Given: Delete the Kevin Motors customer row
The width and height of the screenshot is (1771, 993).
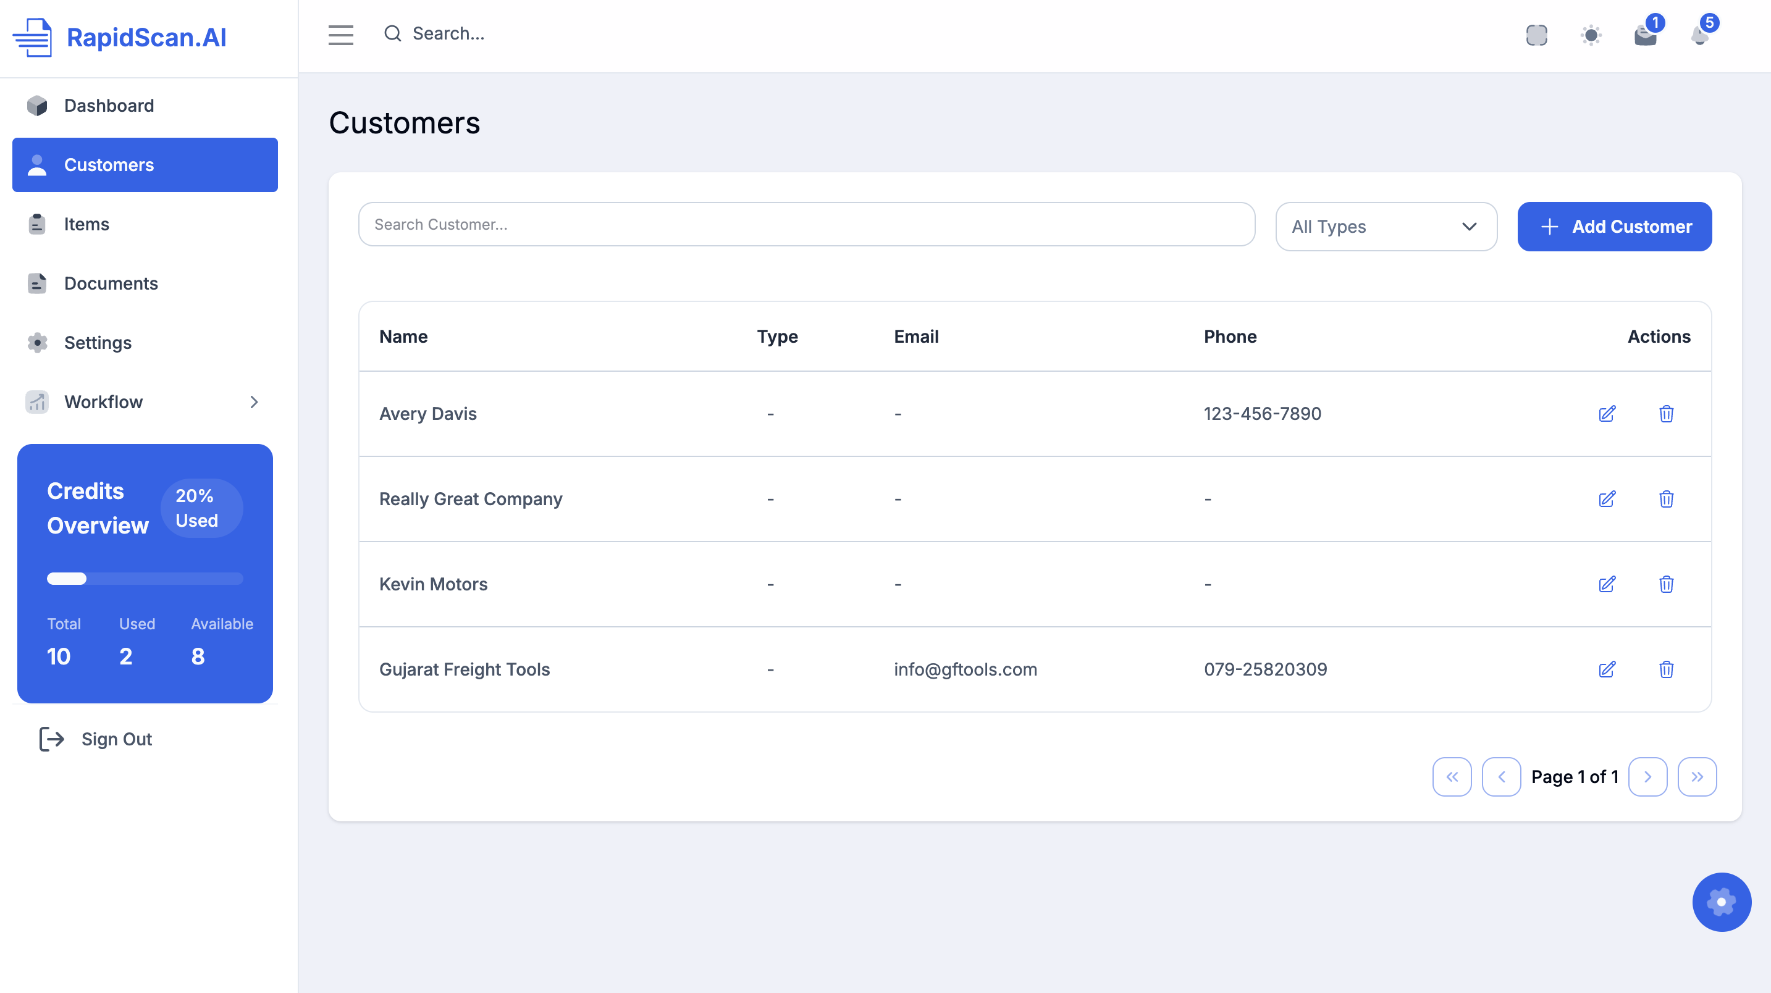Looking at the screenshot, I should (x=1666, y=584).
